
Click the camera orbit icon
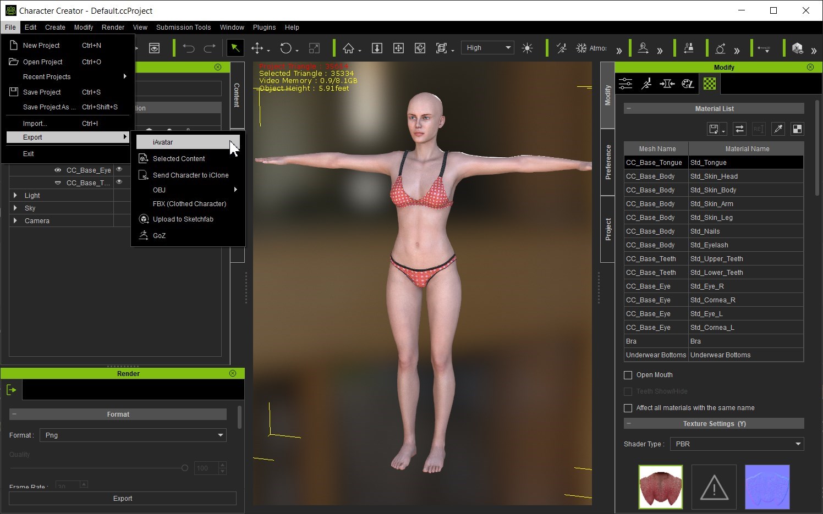coord(420,48)
